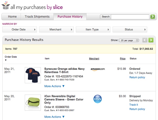This screenshot has width=158, height=120.
Task: Focus the search text field
Action: [130, 17]
